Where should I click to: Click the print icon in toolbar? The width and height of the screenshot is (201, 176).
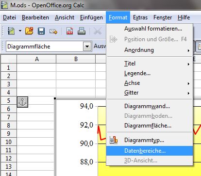(82, 31)
